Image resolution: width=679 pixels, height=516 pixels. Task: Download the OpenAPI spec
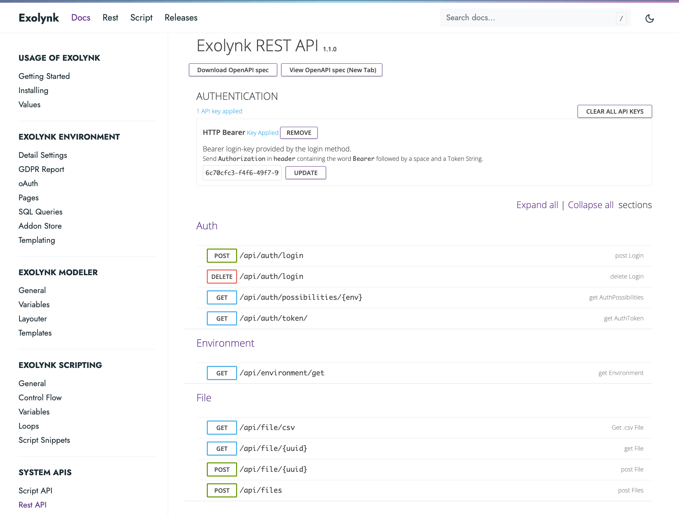click(x=233, y=70)
